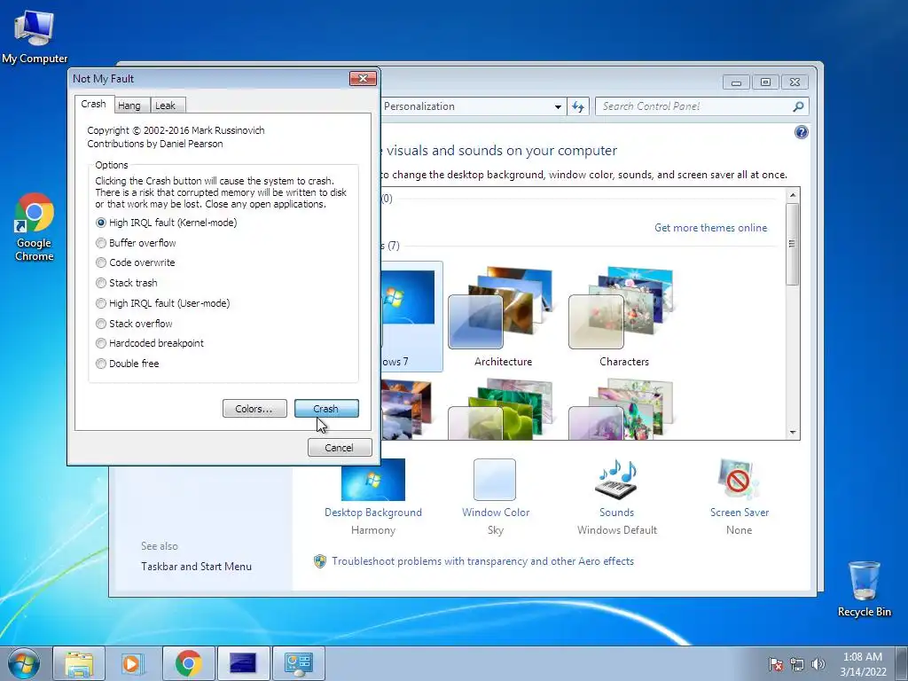Select Stack trash crash option
Viewport: 908px width, 681px height.
[x=127, y=283]
